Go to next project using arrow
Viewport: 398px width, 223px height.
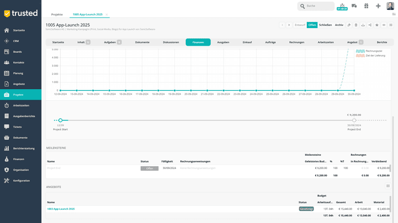coord(289,25)
